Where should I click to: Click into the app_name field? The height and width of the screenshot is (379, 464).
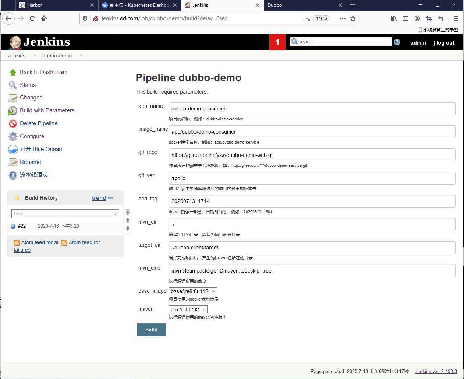pyautogui.click(x=312, y=109)
